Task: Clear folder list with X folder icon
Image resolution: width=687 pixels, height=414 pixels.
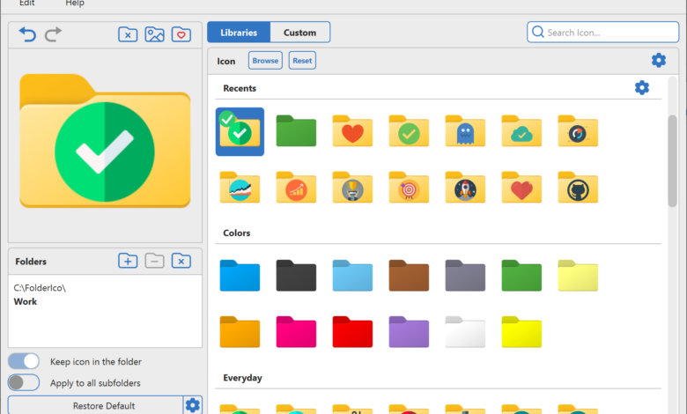Action: click(x=181, y=261)
